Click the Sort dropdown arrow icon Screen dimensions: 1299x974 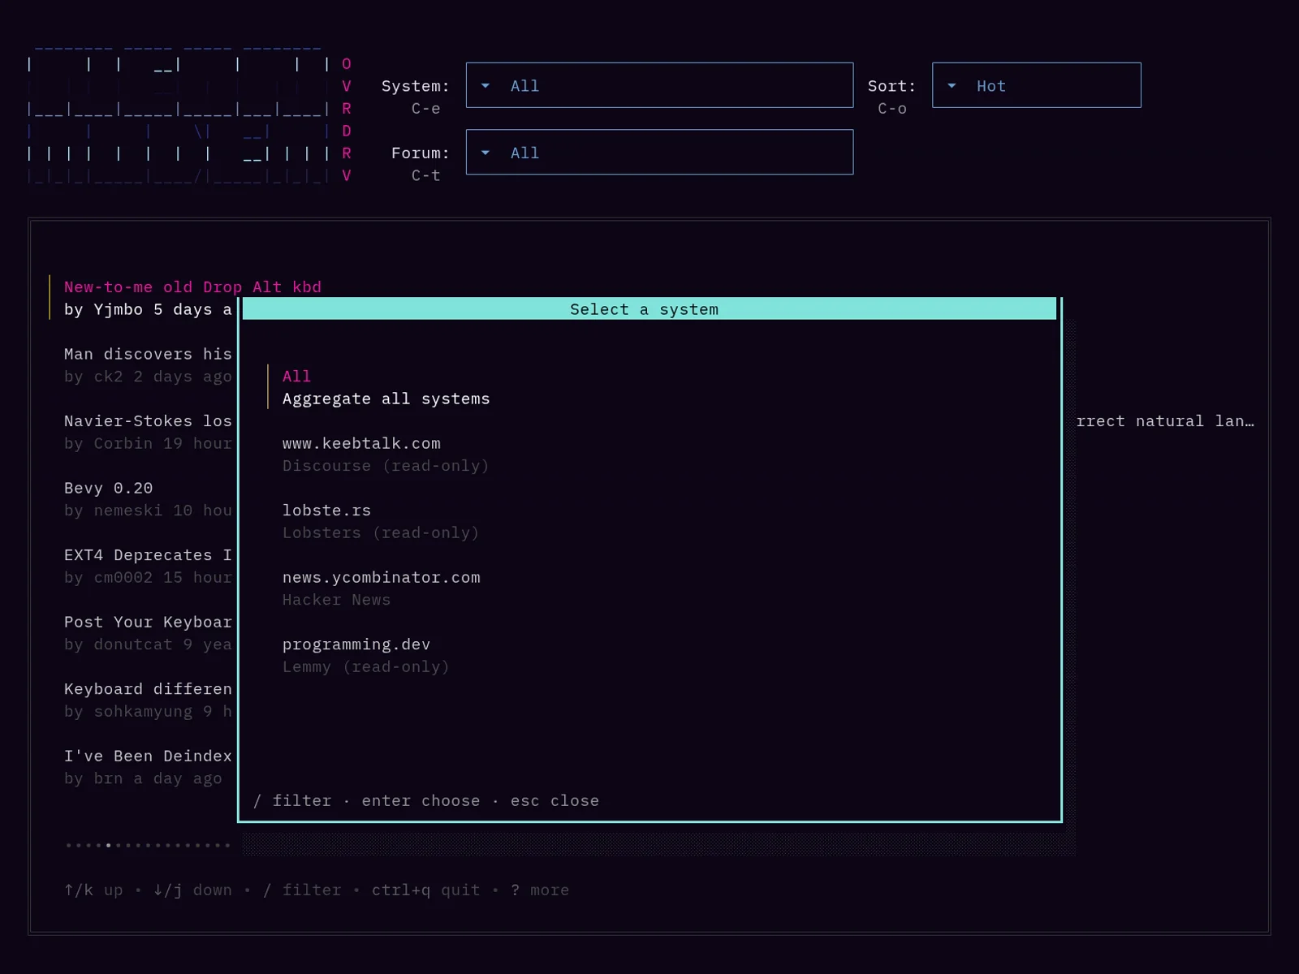click(x=952, y=85)
